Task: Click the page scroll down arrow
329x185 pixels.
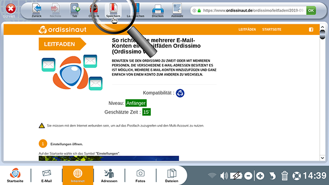Action: pyautogui.click(x=322, y=158)
